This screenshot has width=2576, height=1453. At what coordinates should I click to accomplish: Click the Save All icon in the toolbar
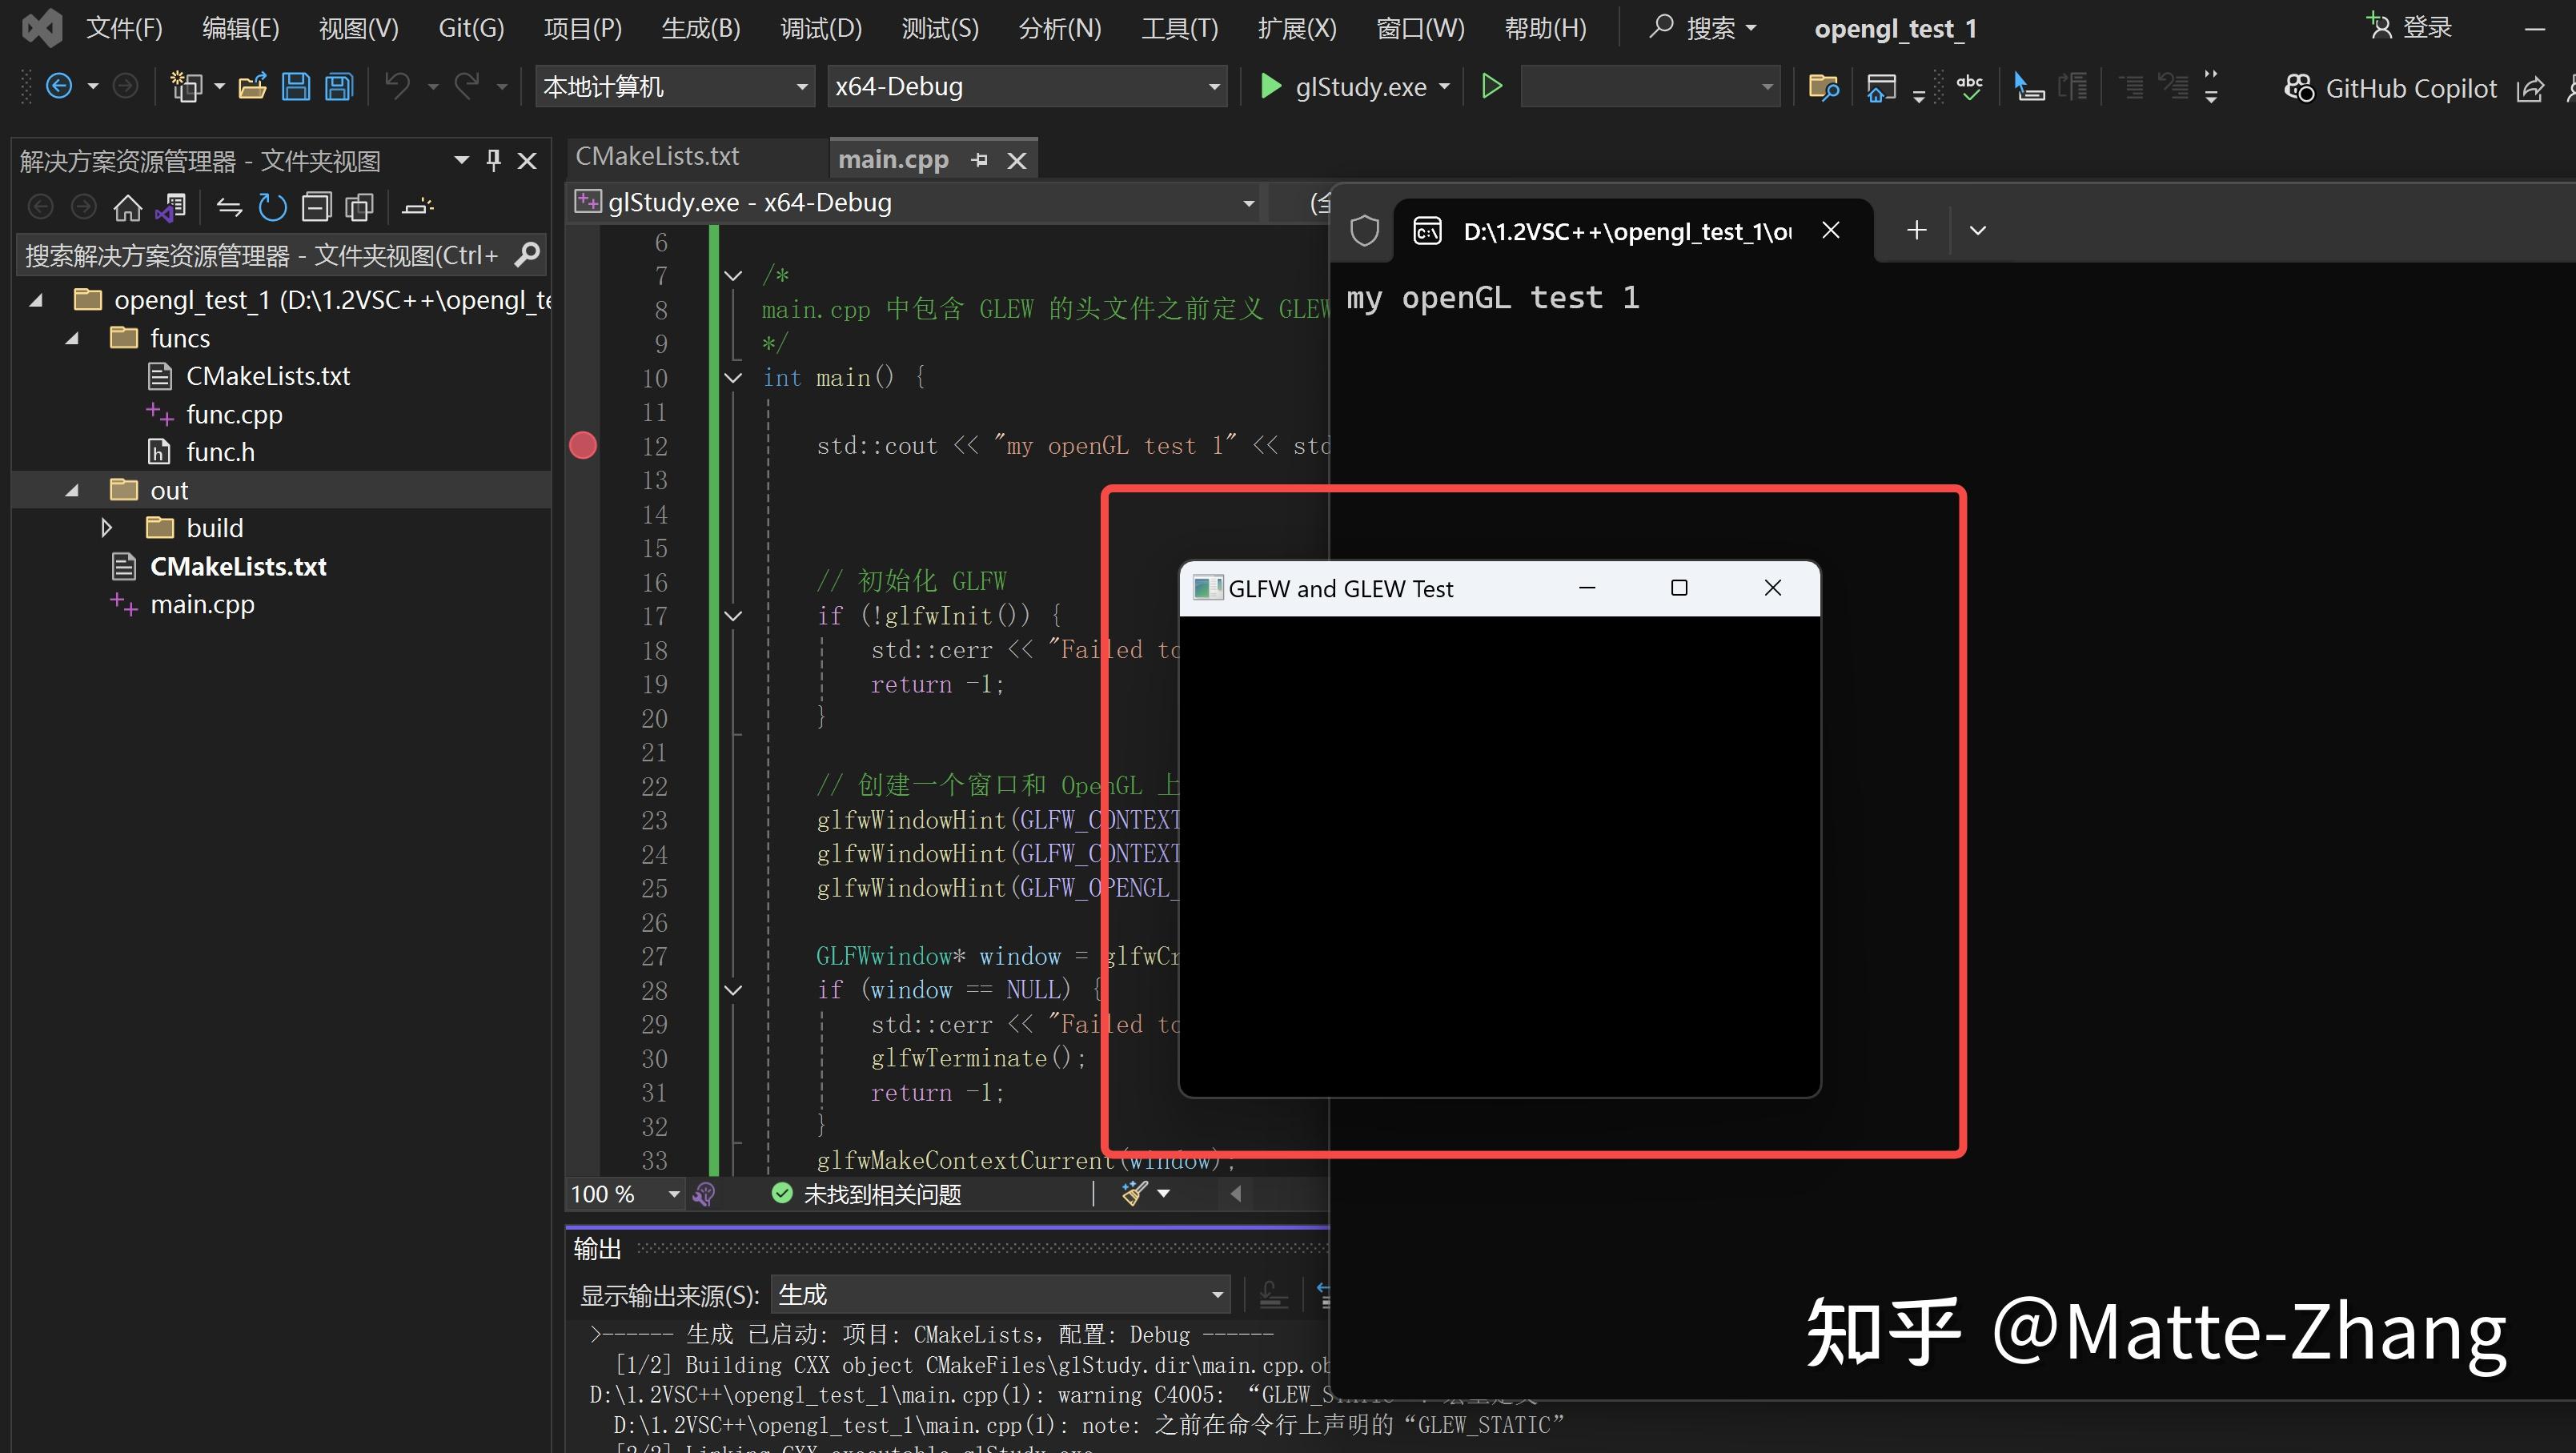click(x=338, y=86)
